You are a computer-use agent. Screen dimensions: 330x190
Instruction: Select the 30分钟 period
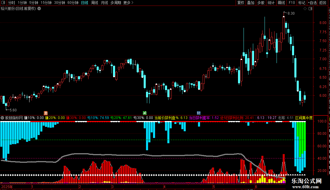point(60,3)
